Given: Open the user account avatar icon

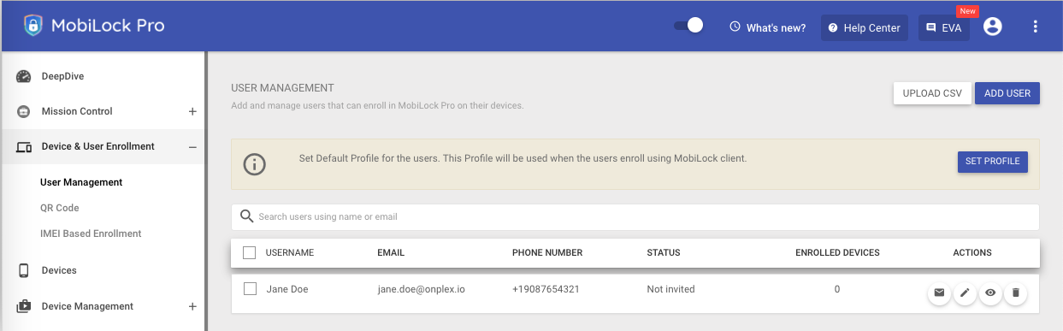Looking at the screenshot, I should click(992, 27).
